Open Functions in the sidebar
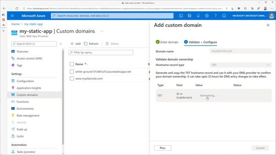276x155 pixels. pos(22,102)
